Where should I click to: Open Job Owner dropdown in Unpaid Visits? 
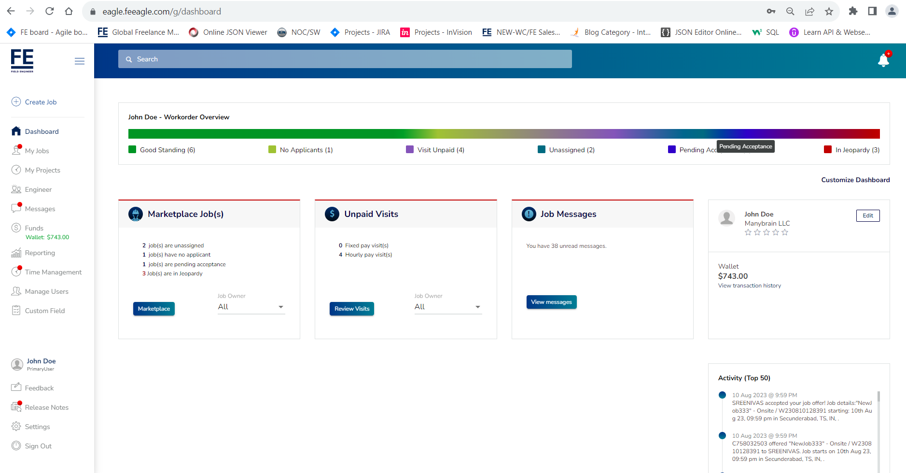tap(448, 307)
